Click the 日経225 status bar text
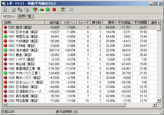The image size is (164, 115). coord(8,112)
